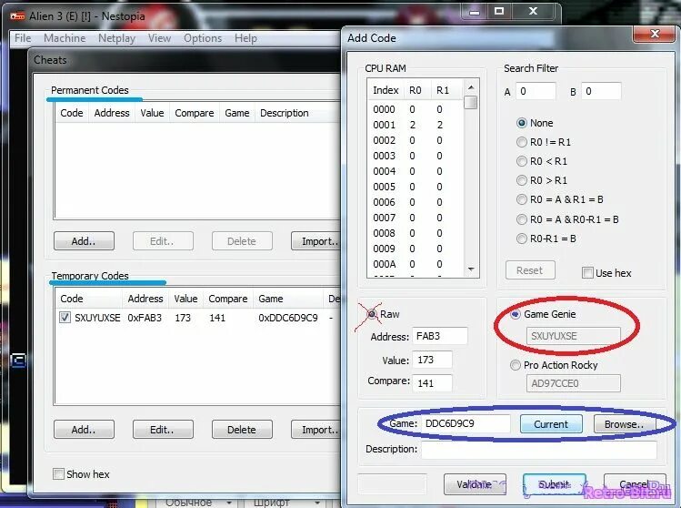Click the Pro Action Rocky field AD97CCE0
Viewport: 681px width, 508px height.
pyautogui.click(x=574, y=383)
